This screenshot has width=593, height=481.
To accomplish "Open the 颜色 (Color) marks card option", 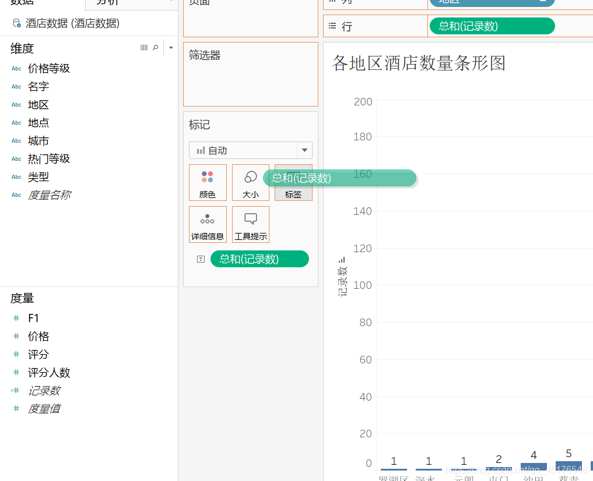I will click(x=208, y=182).
